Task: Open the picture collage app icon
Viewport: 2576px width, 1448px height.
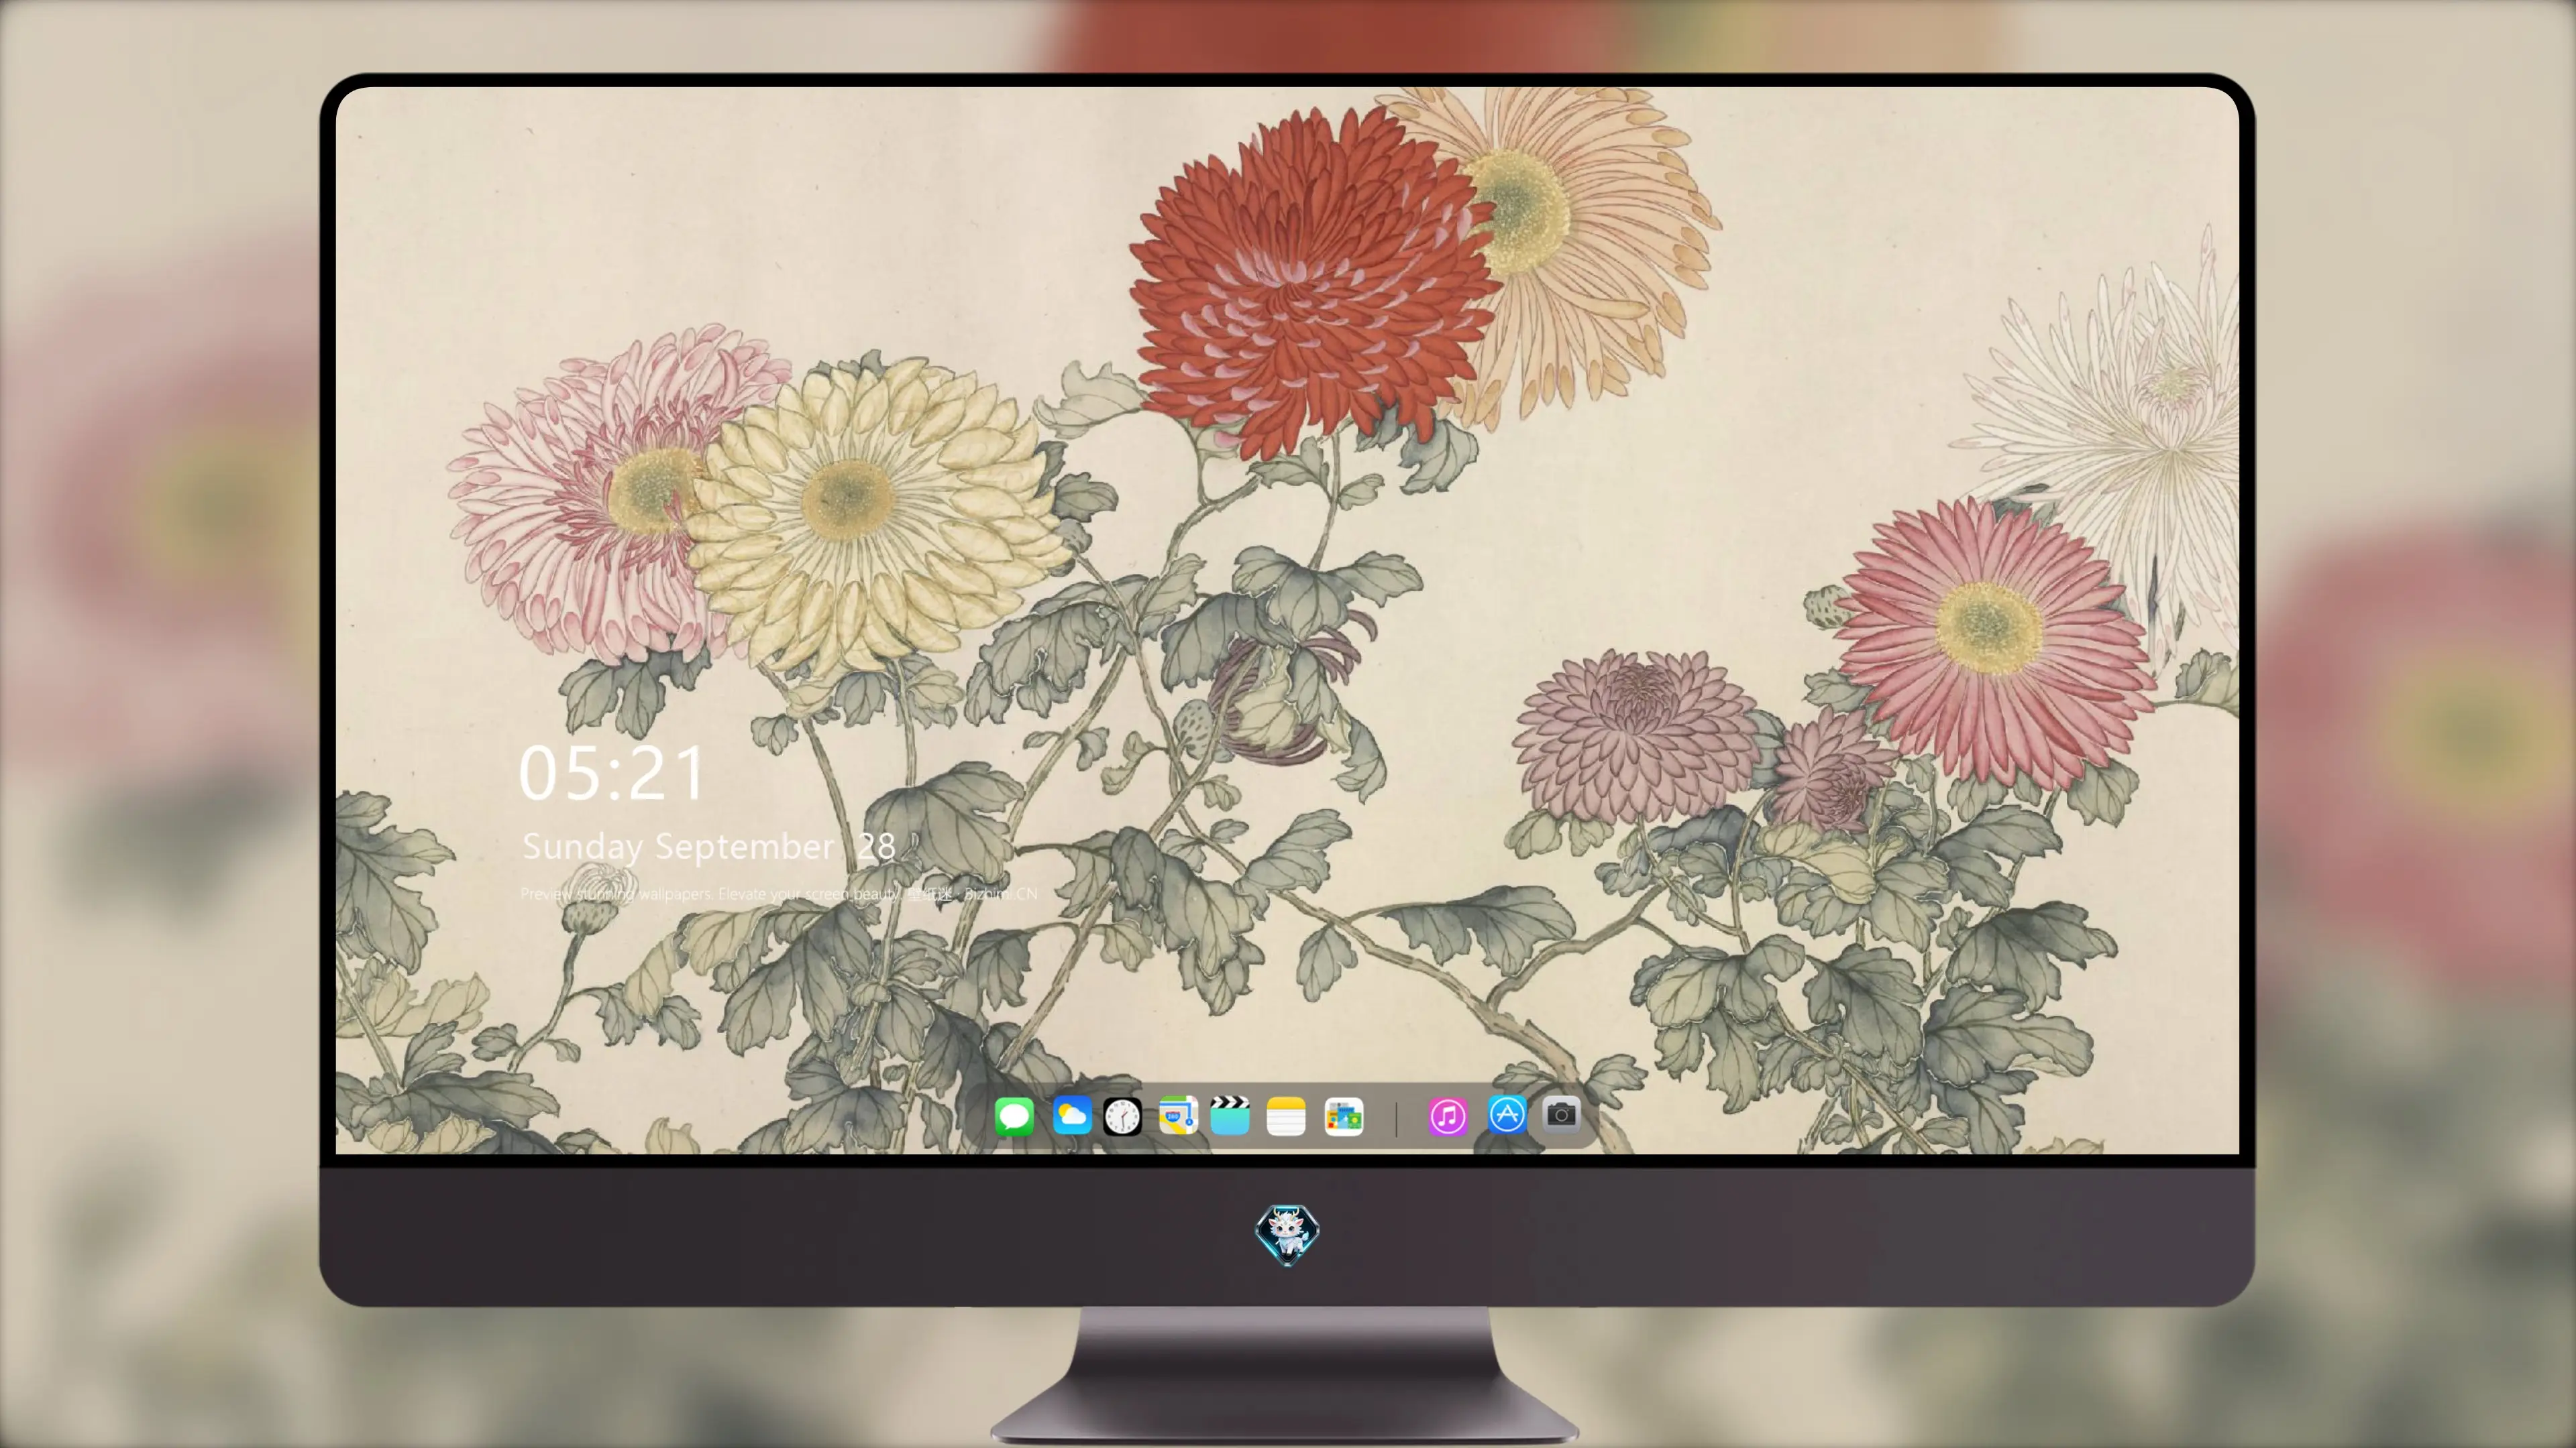Action: click(x=1343, y=1116)
